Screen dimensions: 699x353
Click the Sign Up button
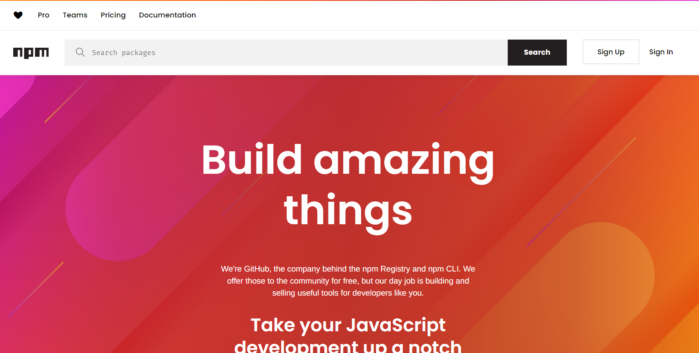tap(611, 52)
